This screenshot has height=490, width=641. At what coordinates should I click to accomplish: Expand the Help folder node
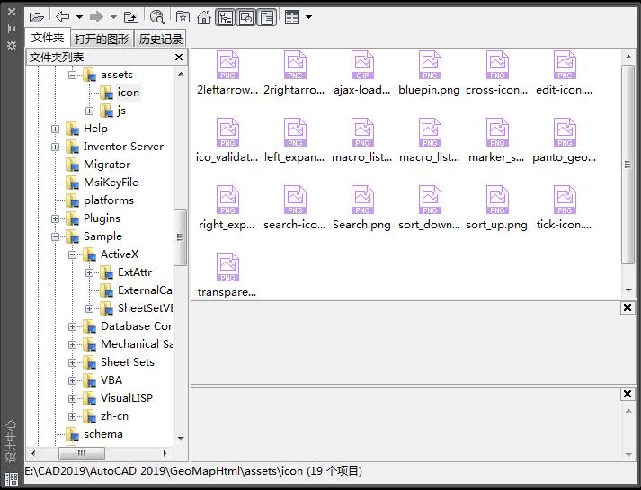pyautogui.click(x=55, y=129)
